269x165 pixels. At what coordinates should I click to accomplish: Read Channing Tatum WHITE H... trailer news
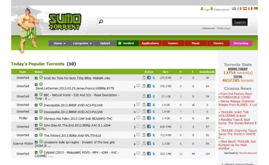coord(238,134)
